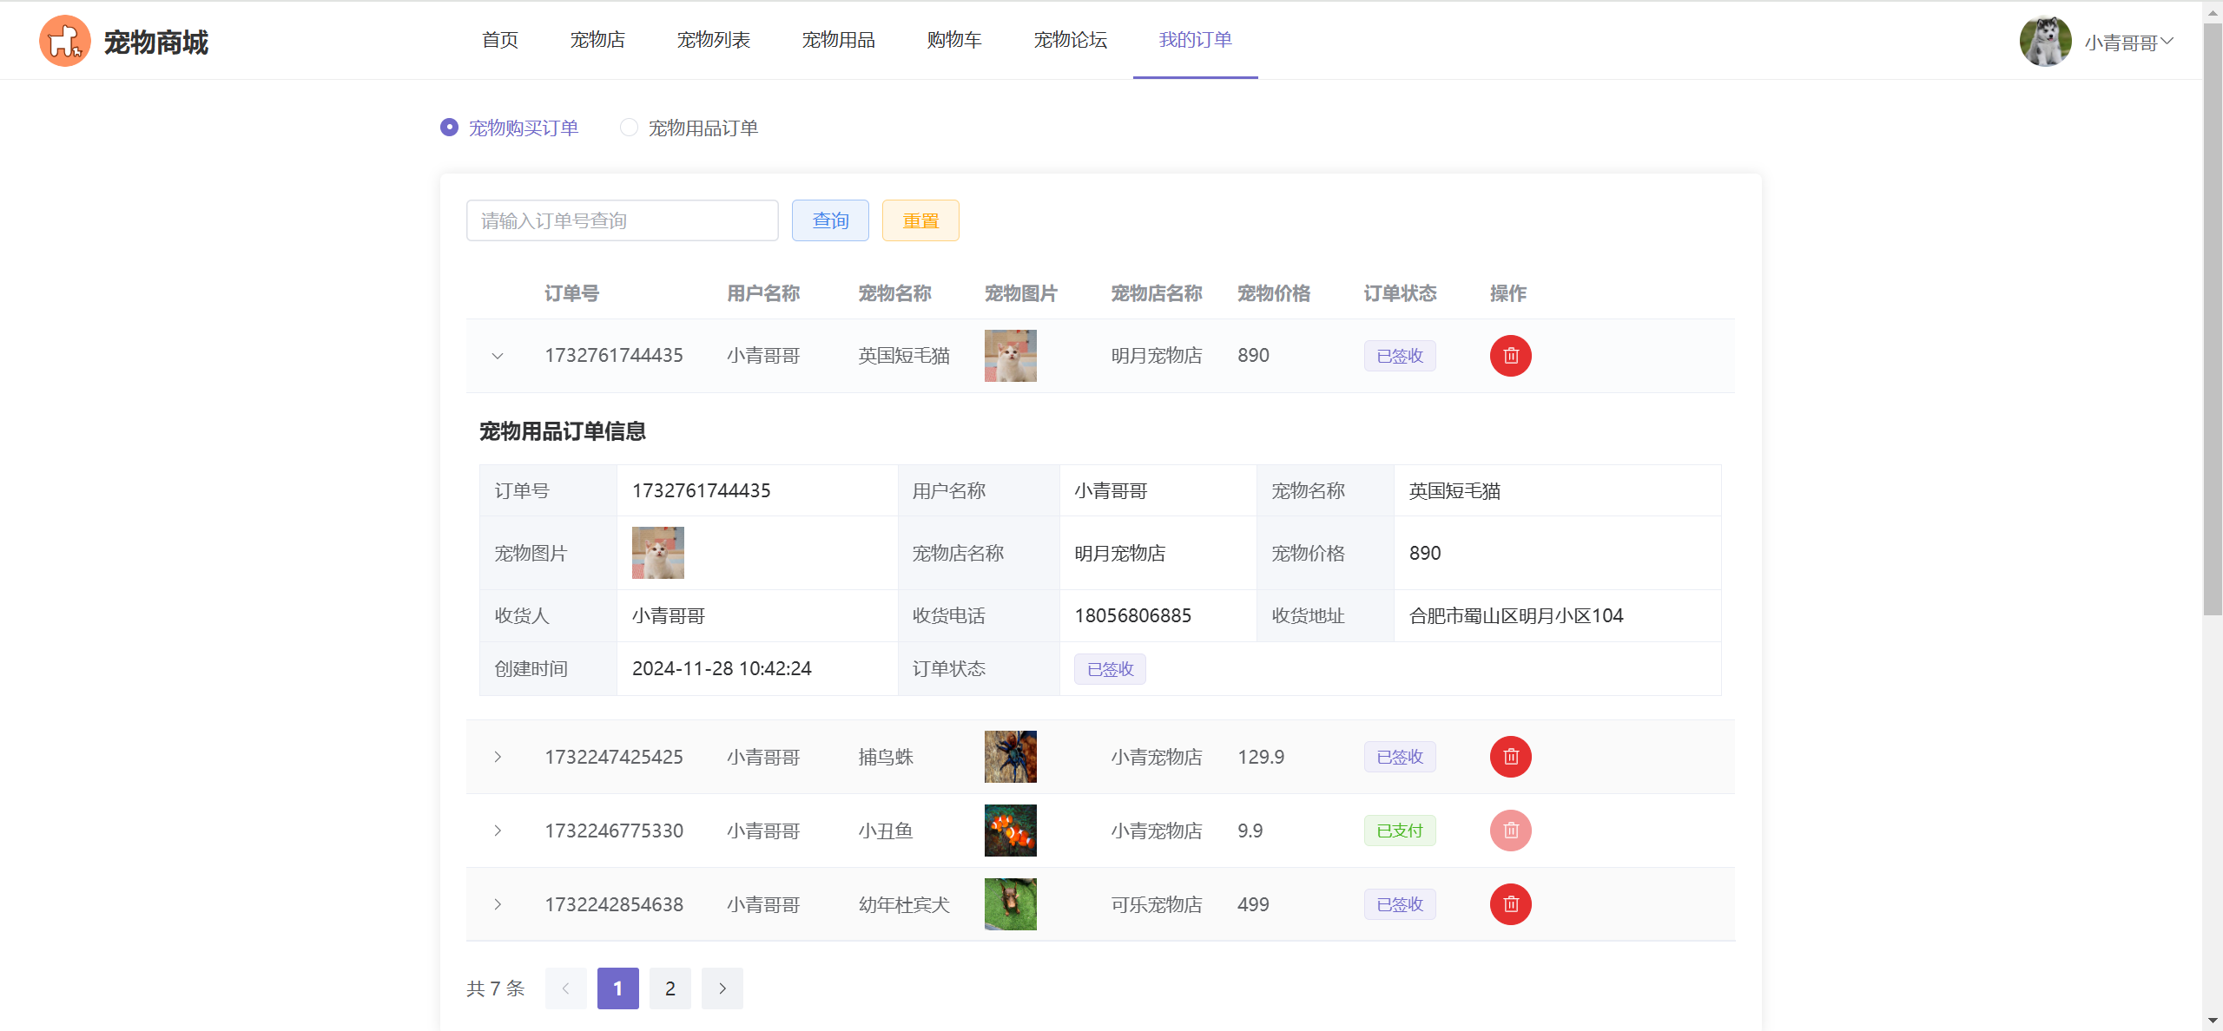Click the order number search input field
This screenshot has width=2223, height=1031.
(622, 220)
